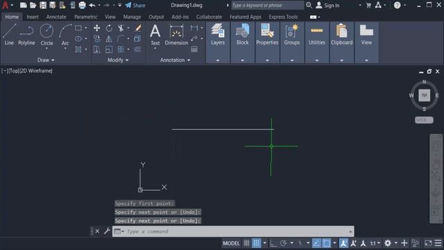Click the Plot printer icon
The height and width of the screenshot is (250, 444).
point(82,5)
